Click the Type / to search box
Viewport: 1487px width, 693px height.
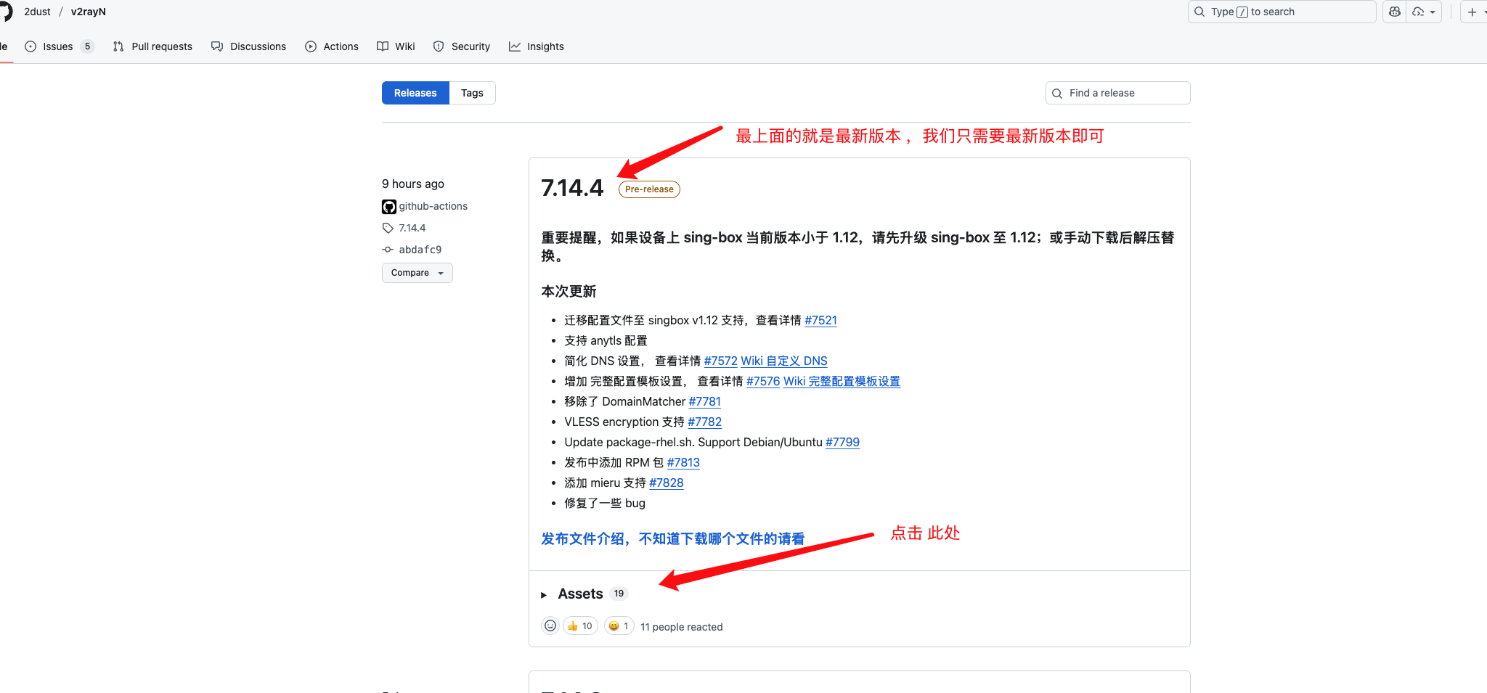tap(1282, 12)
